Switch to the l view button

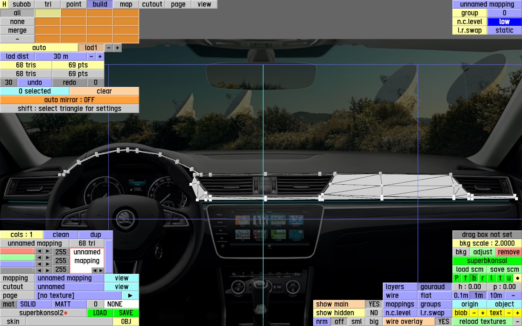point(492,278)
